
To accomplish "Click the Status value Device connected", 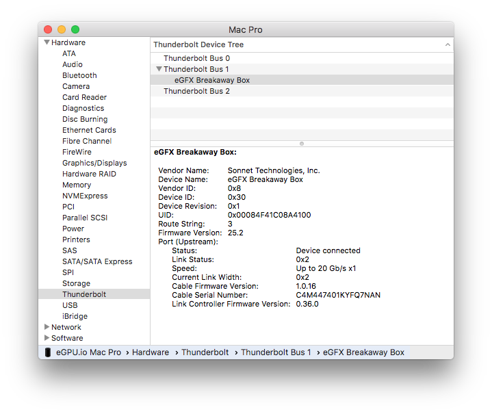I will point(328,250).
